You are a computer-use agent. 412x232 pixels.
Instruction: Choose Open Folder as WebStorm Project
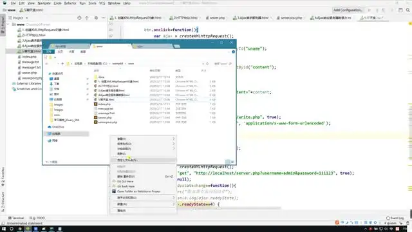point(138,191)
